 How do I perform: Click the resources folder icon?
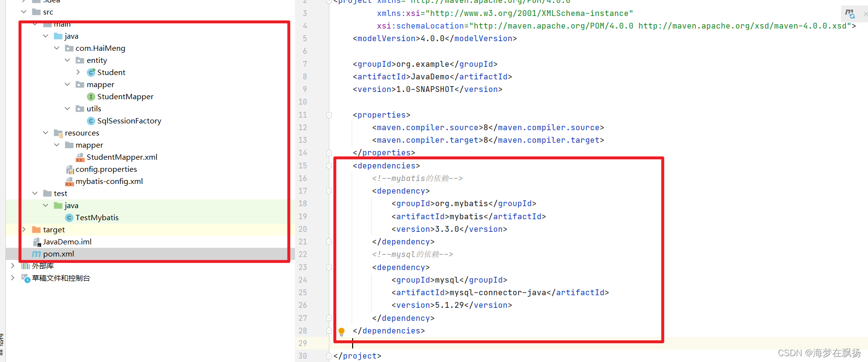(x=58, y=133)
